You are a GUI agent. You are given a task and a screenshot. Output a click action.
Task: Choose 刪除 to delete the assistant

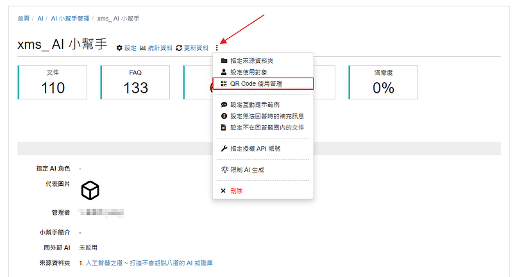click(236, 190)
